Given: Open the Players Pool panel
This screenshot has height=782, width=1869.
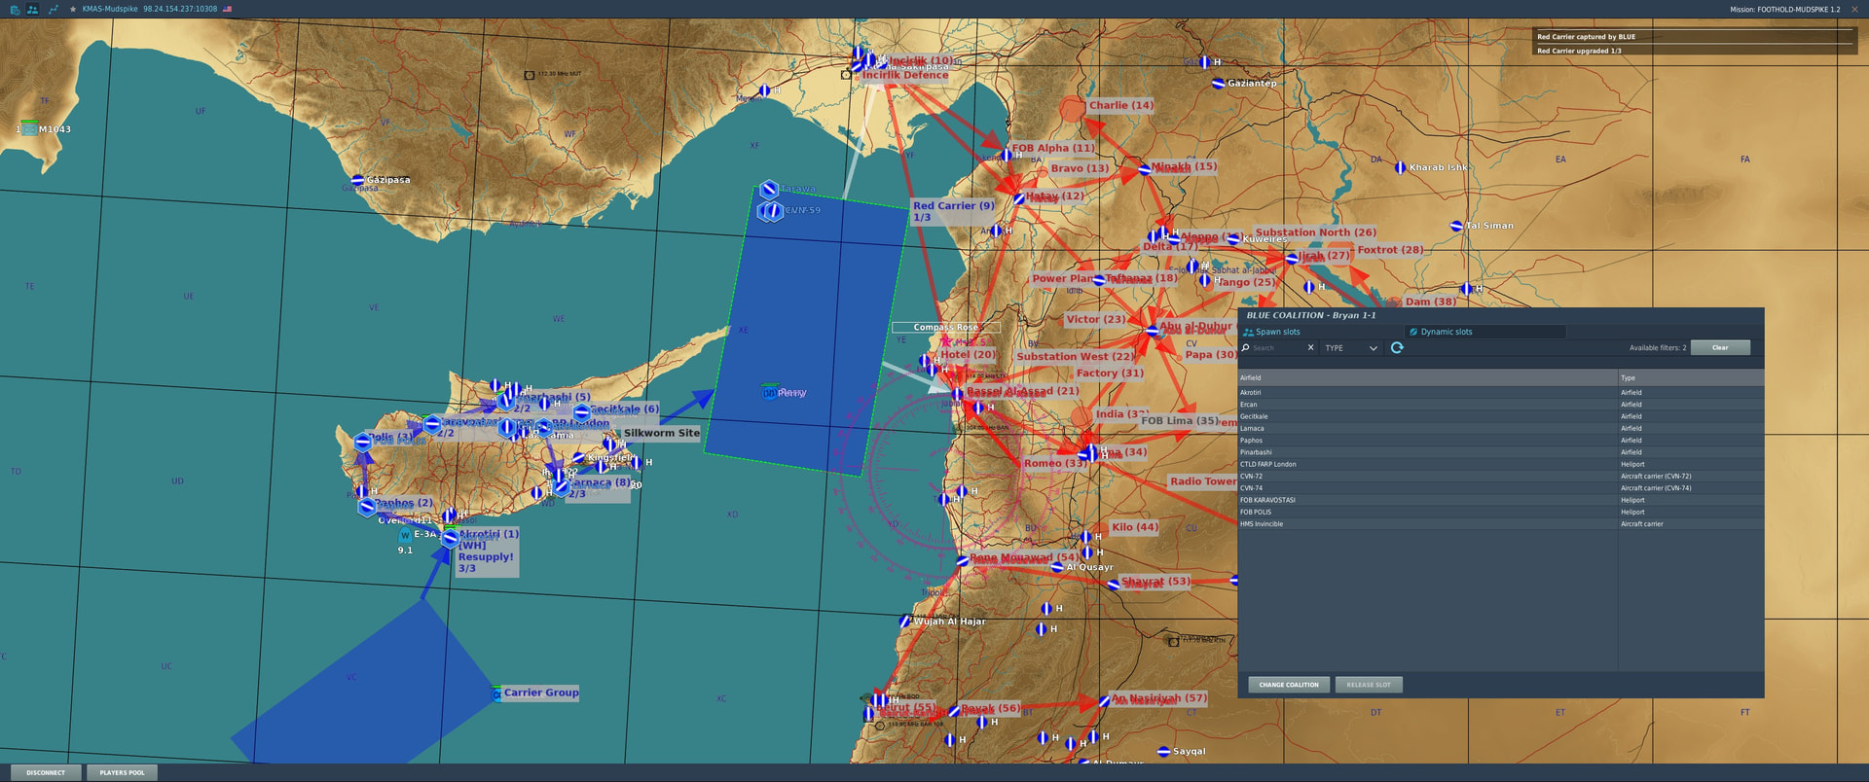Looking at the screenshot, I should (122, 773).
